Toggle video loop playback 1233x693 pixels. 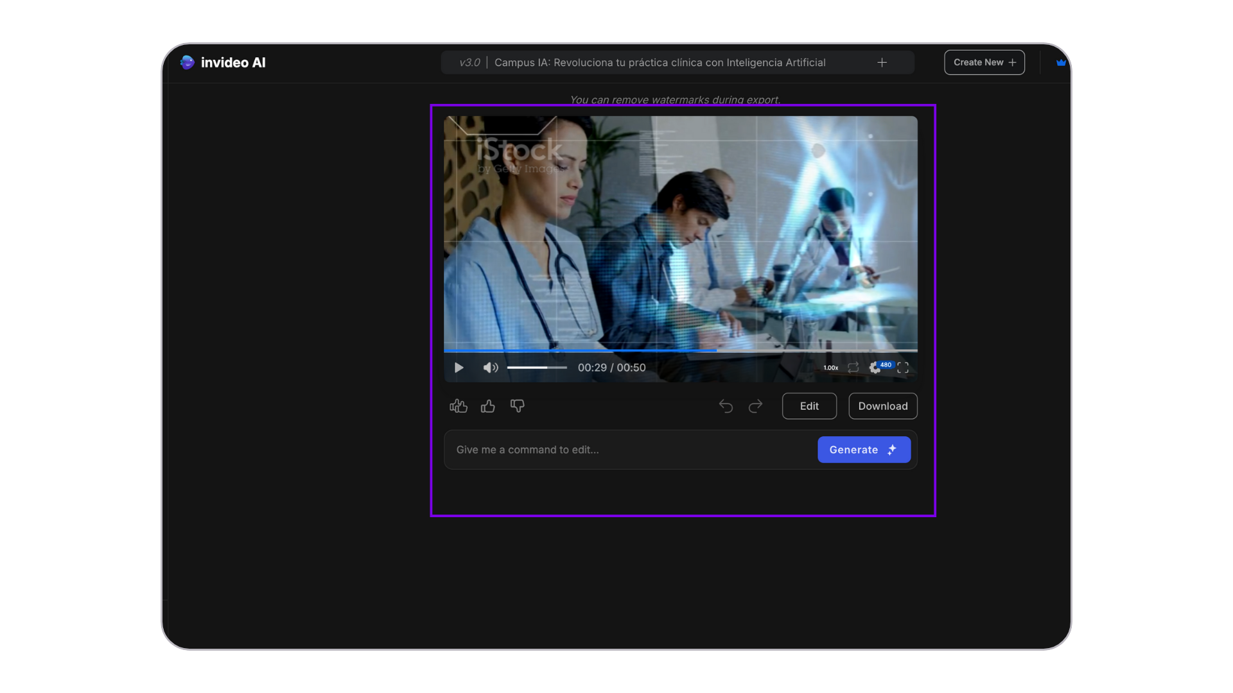(x=853, y=368)
